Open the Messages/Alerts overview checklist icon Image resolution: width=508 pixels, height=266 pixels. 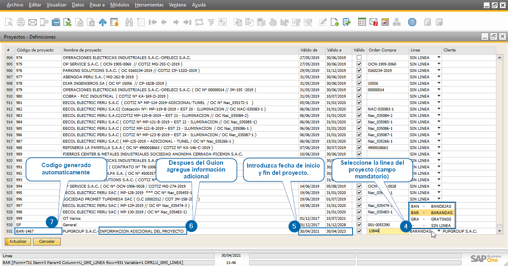point(362,22)
